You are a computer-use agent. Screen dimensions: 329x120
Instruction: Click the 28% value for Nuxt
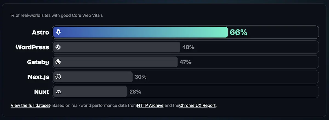(135, 92)
